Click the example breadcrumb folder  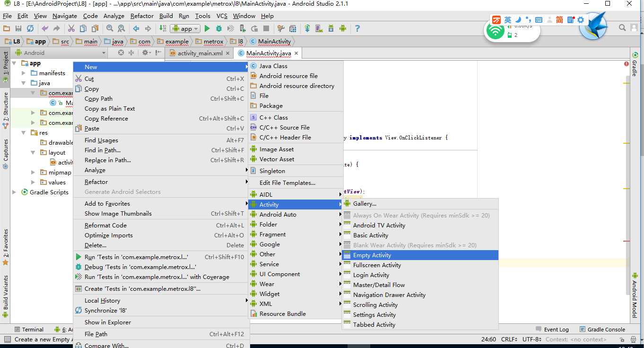pos(173,42)
